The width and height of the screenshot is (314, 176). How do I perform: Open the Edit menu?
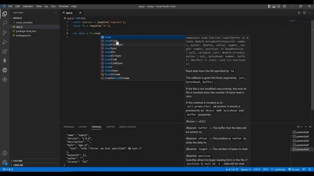[18, 6]
